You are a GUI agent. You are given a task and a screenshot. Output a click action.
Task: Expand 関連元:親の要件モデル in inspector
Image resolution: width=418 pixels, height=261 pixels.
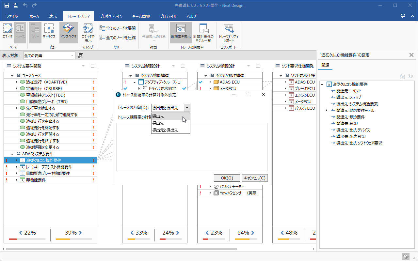tap(327, 111)
